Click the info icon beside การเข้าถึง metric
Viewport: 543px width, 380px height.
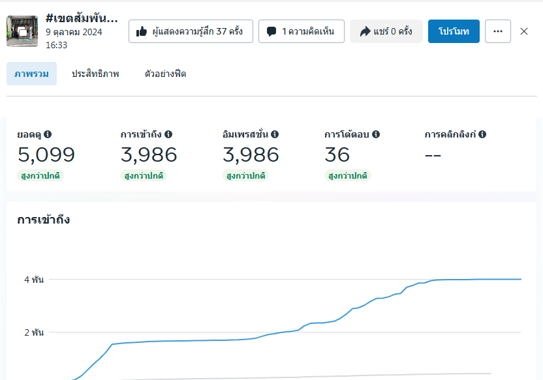168,134
